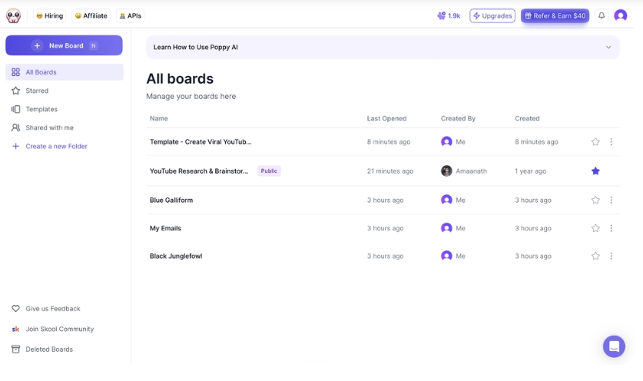Expand the Learn How to Use Poppy AI panel

coord(383,47)
